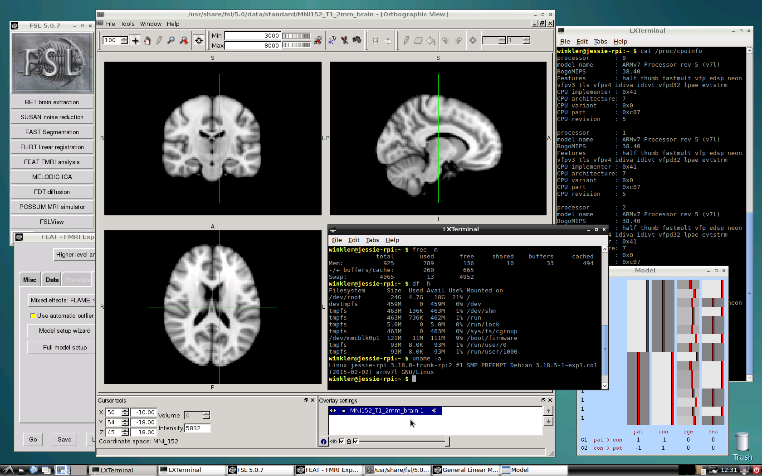
Task: Click the Intensity field showing 5832
Action: (x=197, y=428)
